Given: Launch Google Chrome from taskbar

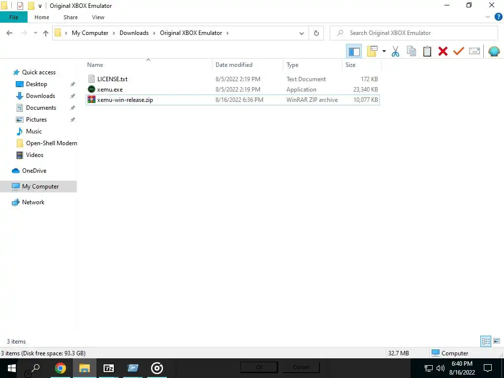Looking at the screenshot, I should 61,368.
